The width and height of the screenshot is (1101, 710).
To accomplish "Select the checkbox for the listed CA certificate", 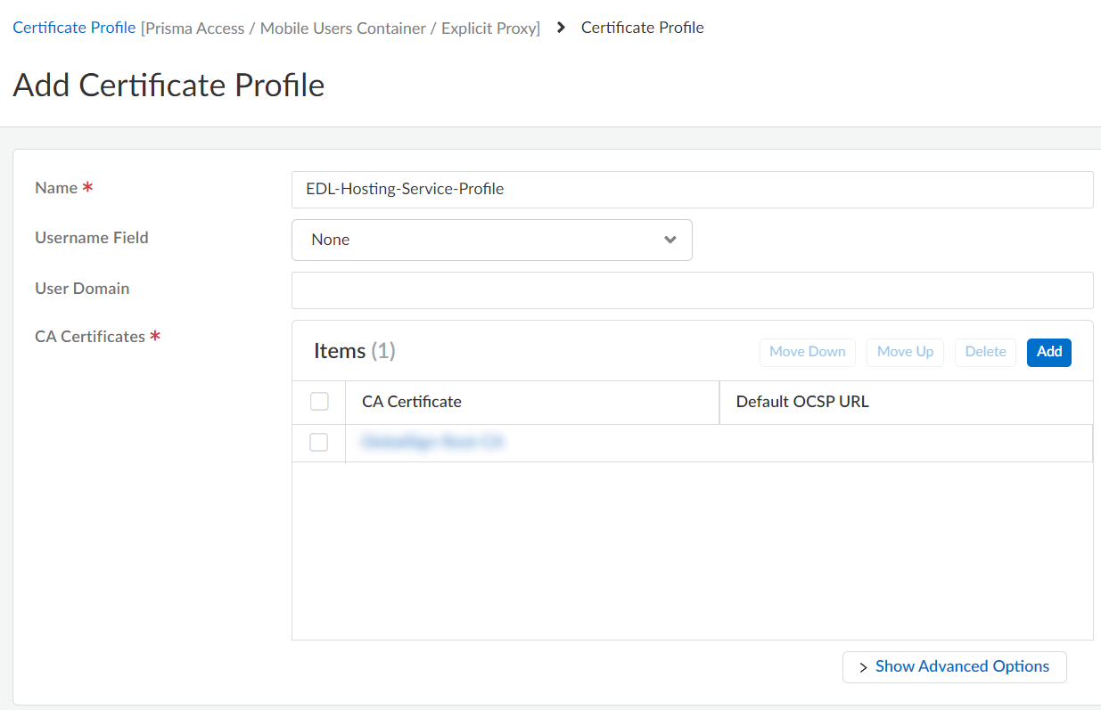I will [x=318, y=442].
